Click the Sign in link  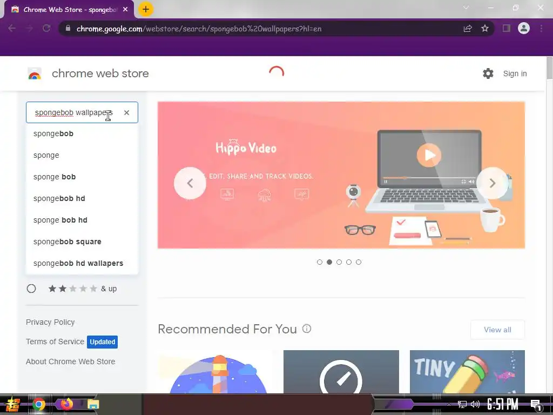click(515, 73)
